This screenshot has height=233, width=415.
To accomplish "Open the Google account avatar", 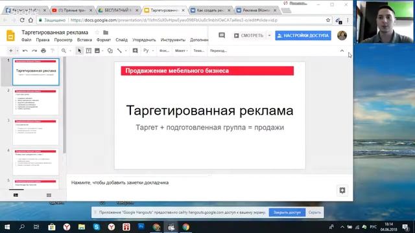I will tap(342, 36).
